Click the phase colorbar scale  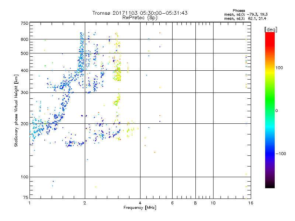pos(270,110)
